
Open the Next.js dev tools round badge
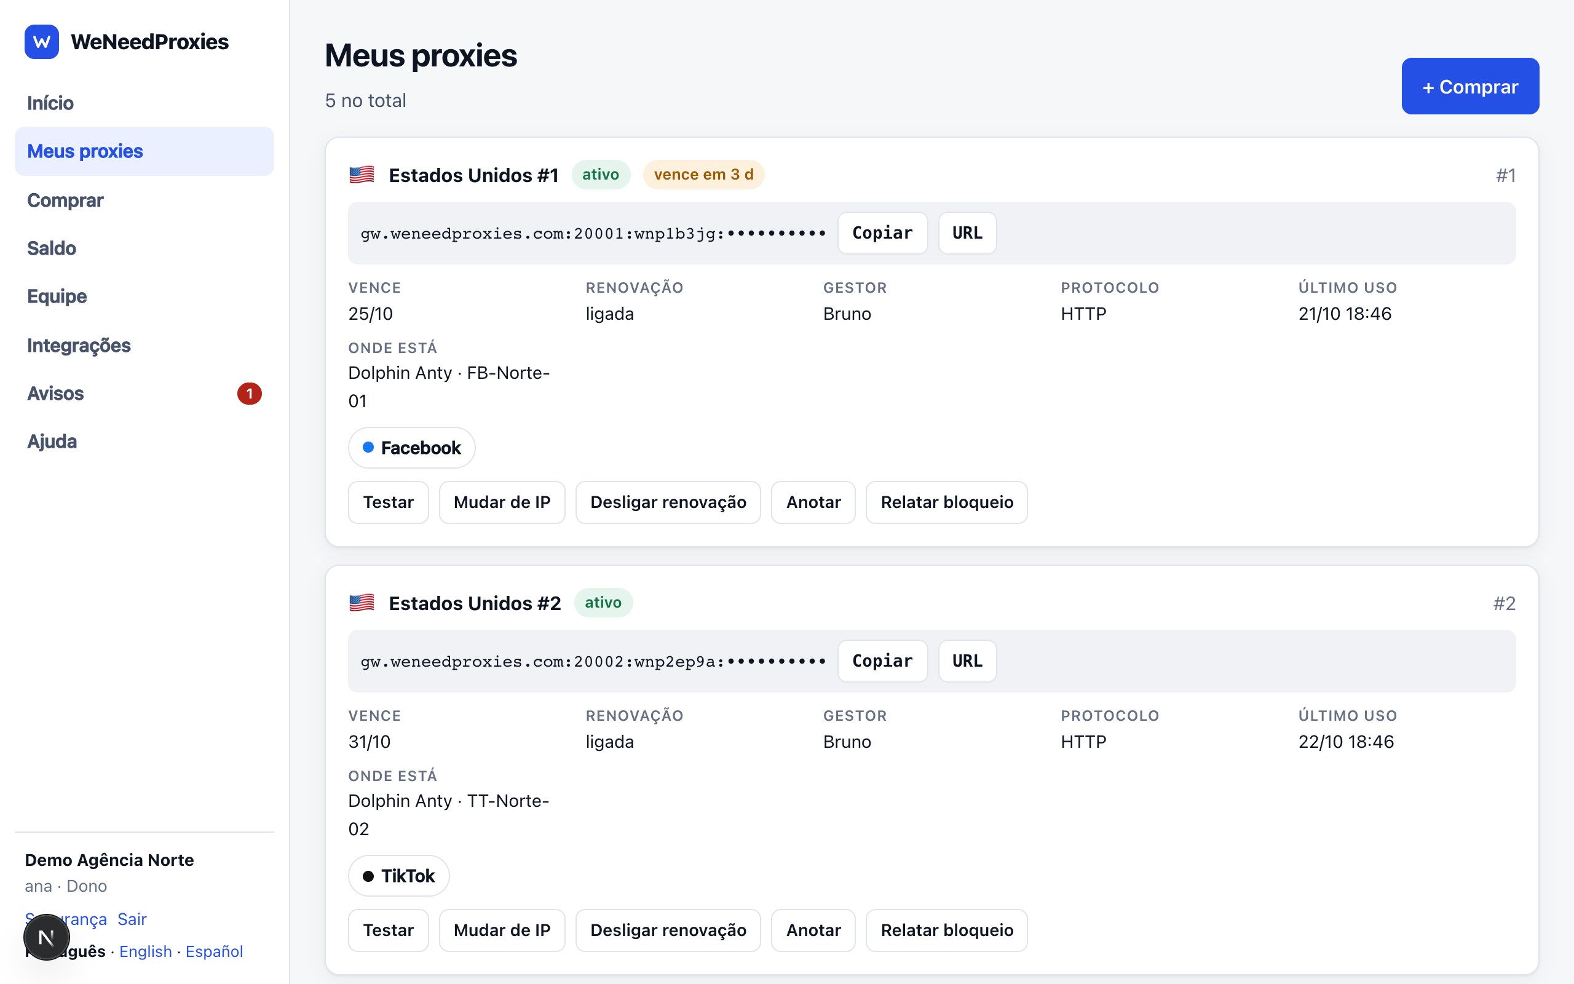click(x=46, y=937)
